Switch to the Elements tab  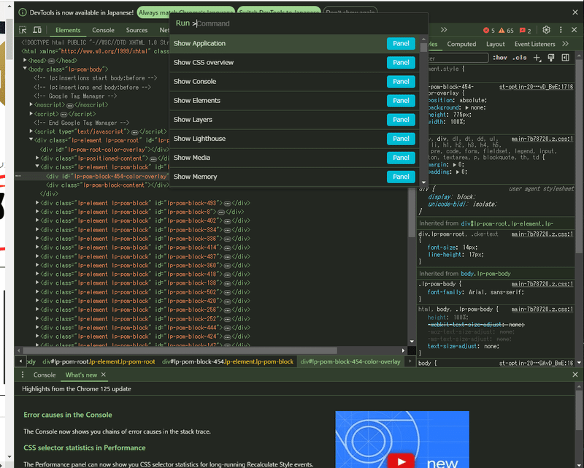point(68,30)
